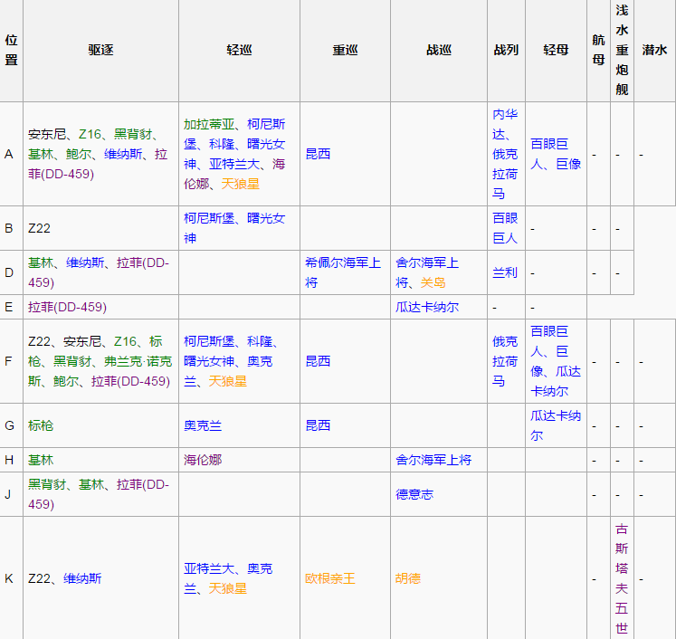676x639 pixels.
Task: Click the 航母 column header
Action: 598,50
